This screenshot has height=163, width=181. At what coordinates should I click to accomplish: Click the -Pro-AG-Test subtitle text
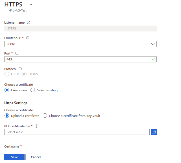coord(18,10)
